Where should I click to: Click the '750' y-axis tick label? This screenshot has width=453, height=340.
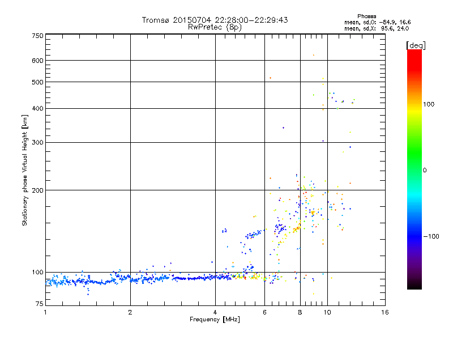click(37, 36)
